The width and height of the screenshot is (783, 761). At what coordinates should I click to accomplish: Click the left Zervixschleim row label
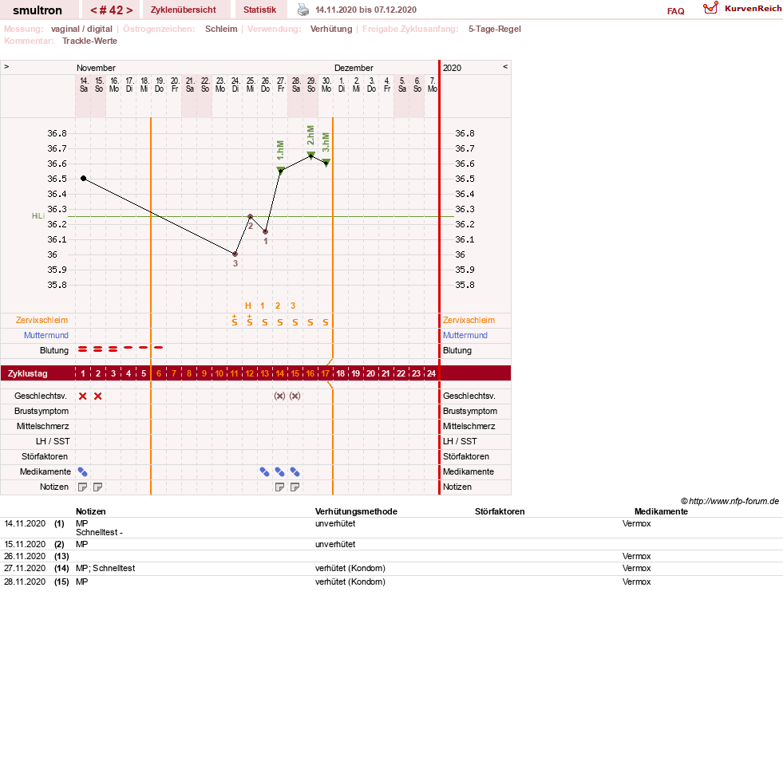pyautogui.click(x=42, y=321)
